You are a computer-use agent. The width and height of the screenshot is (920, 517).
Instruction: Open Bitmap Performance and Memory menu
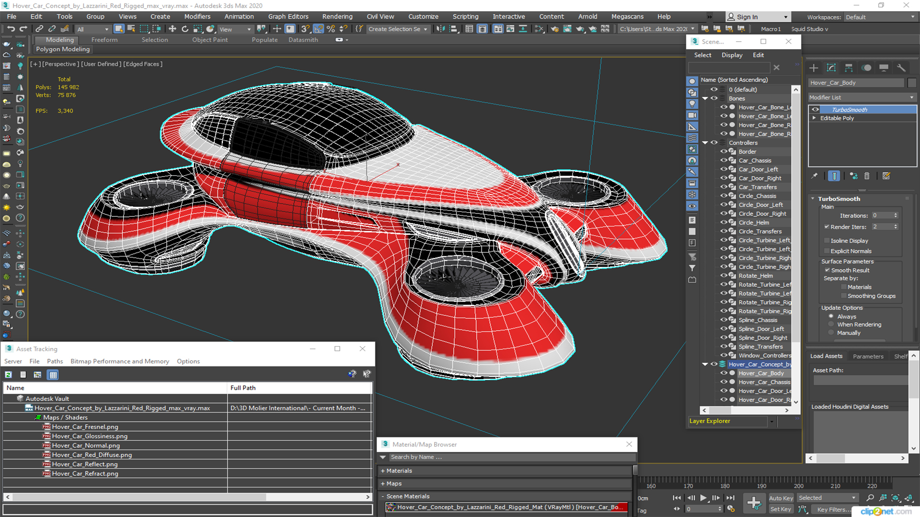[120, 361]
